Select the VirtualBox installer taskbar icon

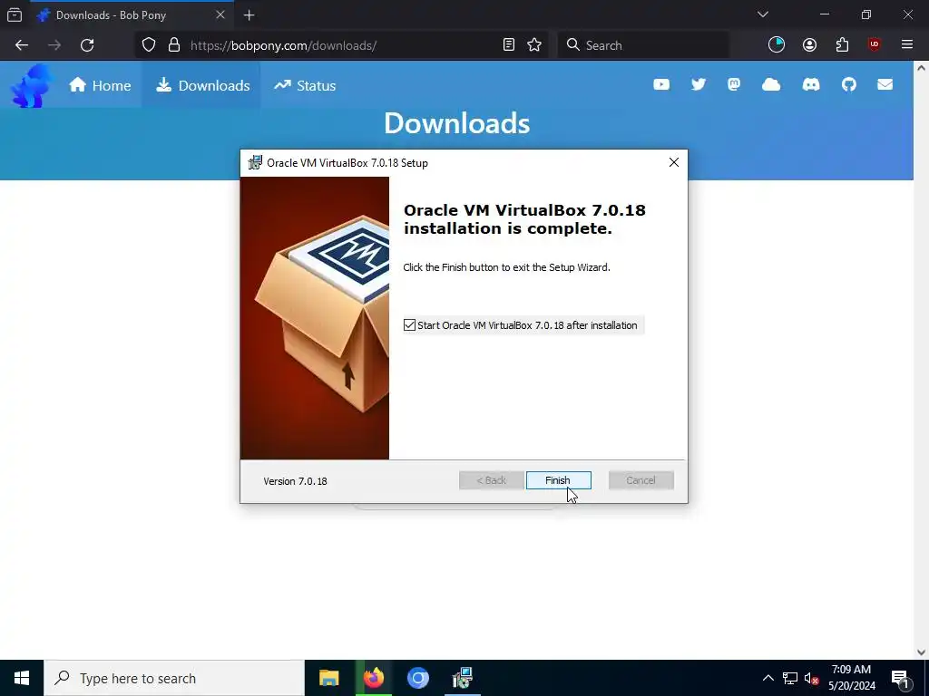click(x=462, y=678)
